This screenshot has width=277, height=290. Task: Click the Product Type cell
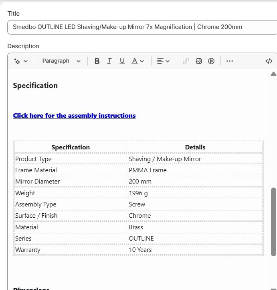[71, 159]
